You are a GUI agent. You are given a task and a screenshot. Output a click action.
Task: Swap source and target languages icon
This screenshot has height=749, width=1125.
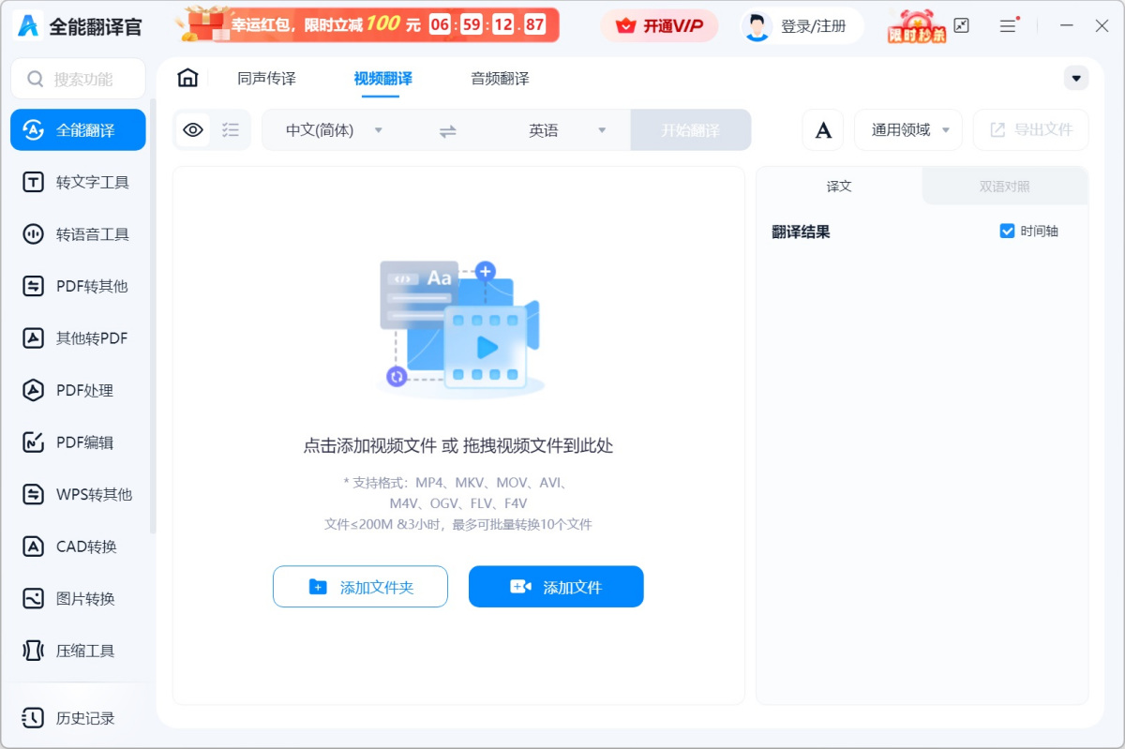click(x=448, y=131)
